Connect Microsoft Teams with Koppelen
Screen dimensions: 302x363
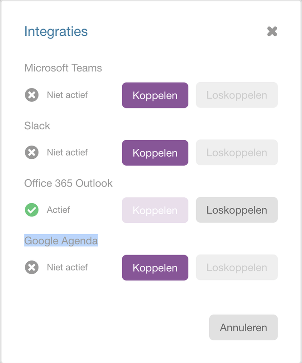(x=155, y=95)
